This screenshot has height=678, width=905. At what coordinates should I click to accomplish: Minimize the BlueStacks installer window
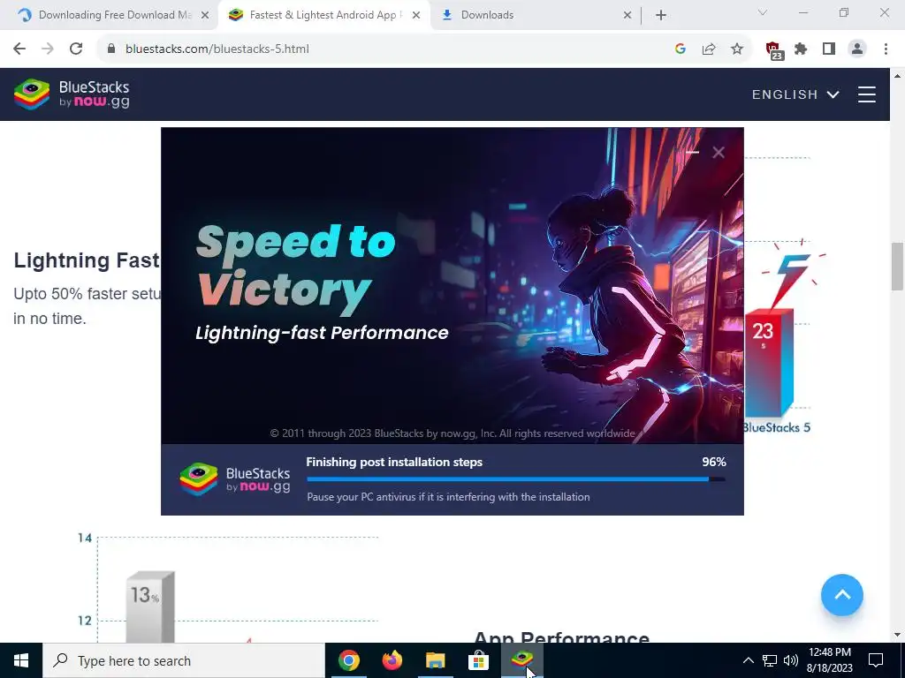(x=693, y=152)
